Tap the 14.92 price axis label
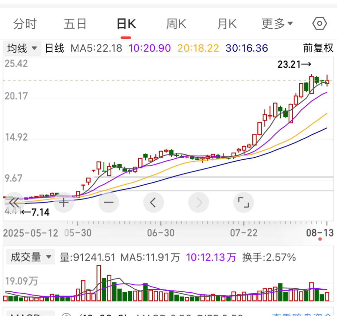The image size is (337, 316). pos(16,137)
